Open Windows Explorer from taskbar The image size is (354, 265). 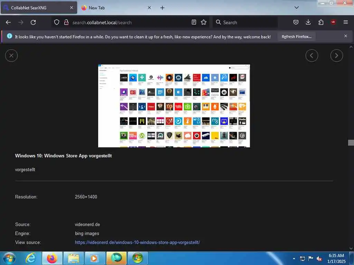point(73,258)
